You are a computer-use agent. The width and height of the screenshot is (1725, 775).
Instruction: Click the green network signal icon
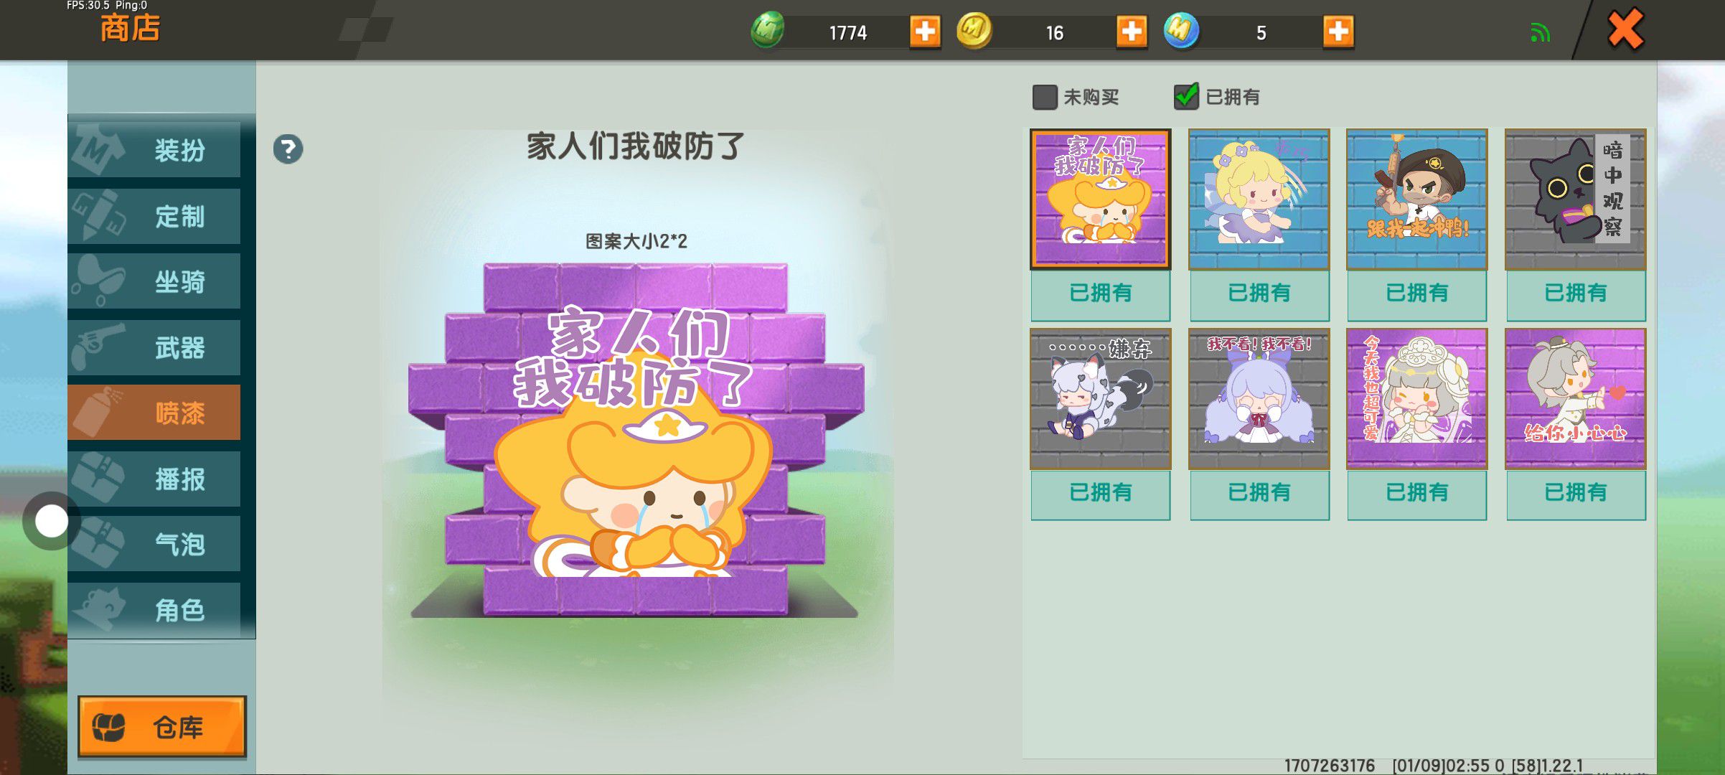pyautogui.click(x=1540, y=32)
